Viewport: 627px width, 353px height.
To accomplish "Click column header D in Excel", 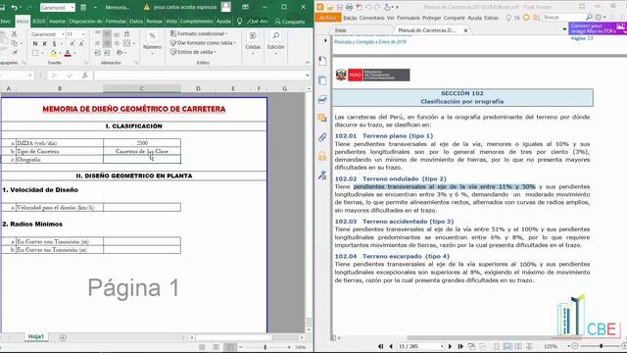I will click(198, 88).
